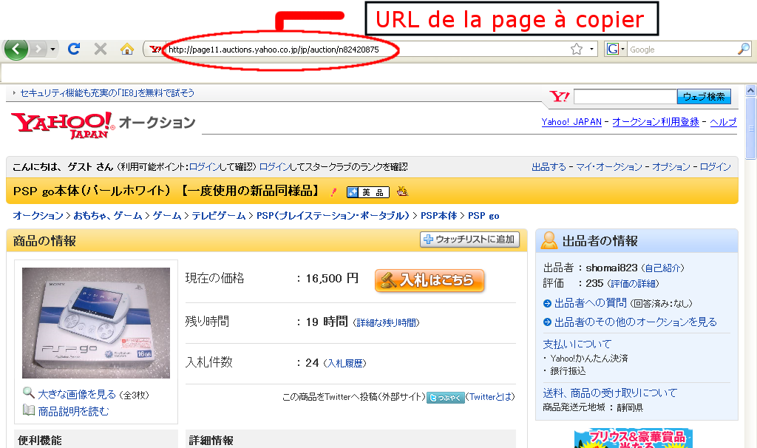The image size is (757, 448).
Task: Follow the Yahoo! JAPAN link
Action: click(x=571, y=122)
